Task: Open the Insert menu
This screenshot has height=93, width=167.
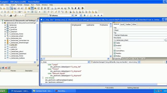Action: (13, 5)
